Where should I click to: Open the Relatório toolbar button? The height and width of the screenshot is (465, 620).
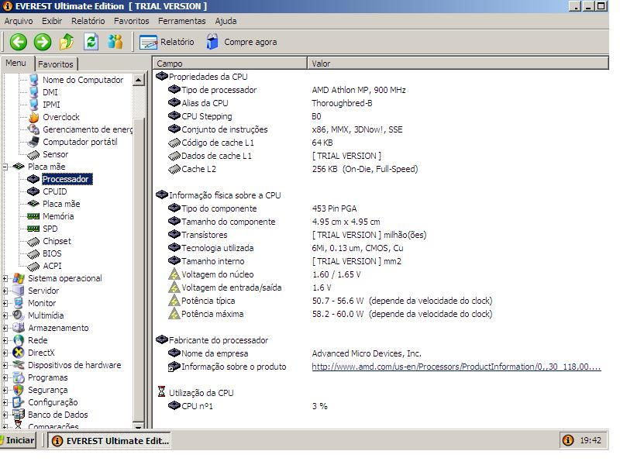tap(167, 42)
